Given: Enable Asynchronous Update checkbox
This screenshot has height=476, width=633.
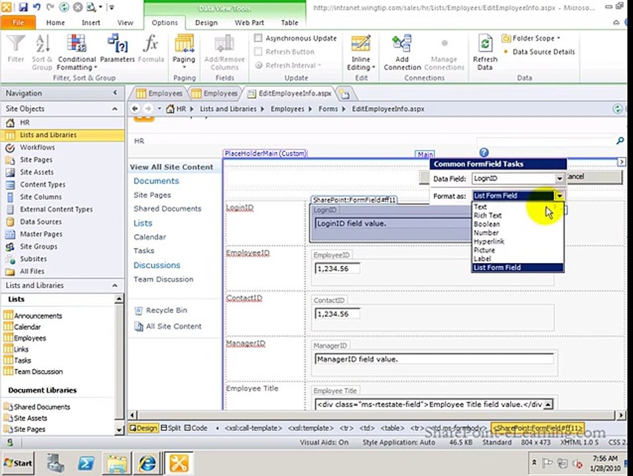Looking at the screenshot, I should pos(259,38).
